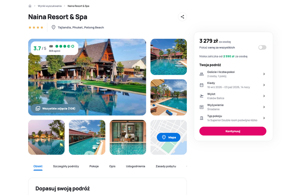Click the guests icon beside Goście i liczba pokoi
282x195 pixels.
tap(202, 74)
